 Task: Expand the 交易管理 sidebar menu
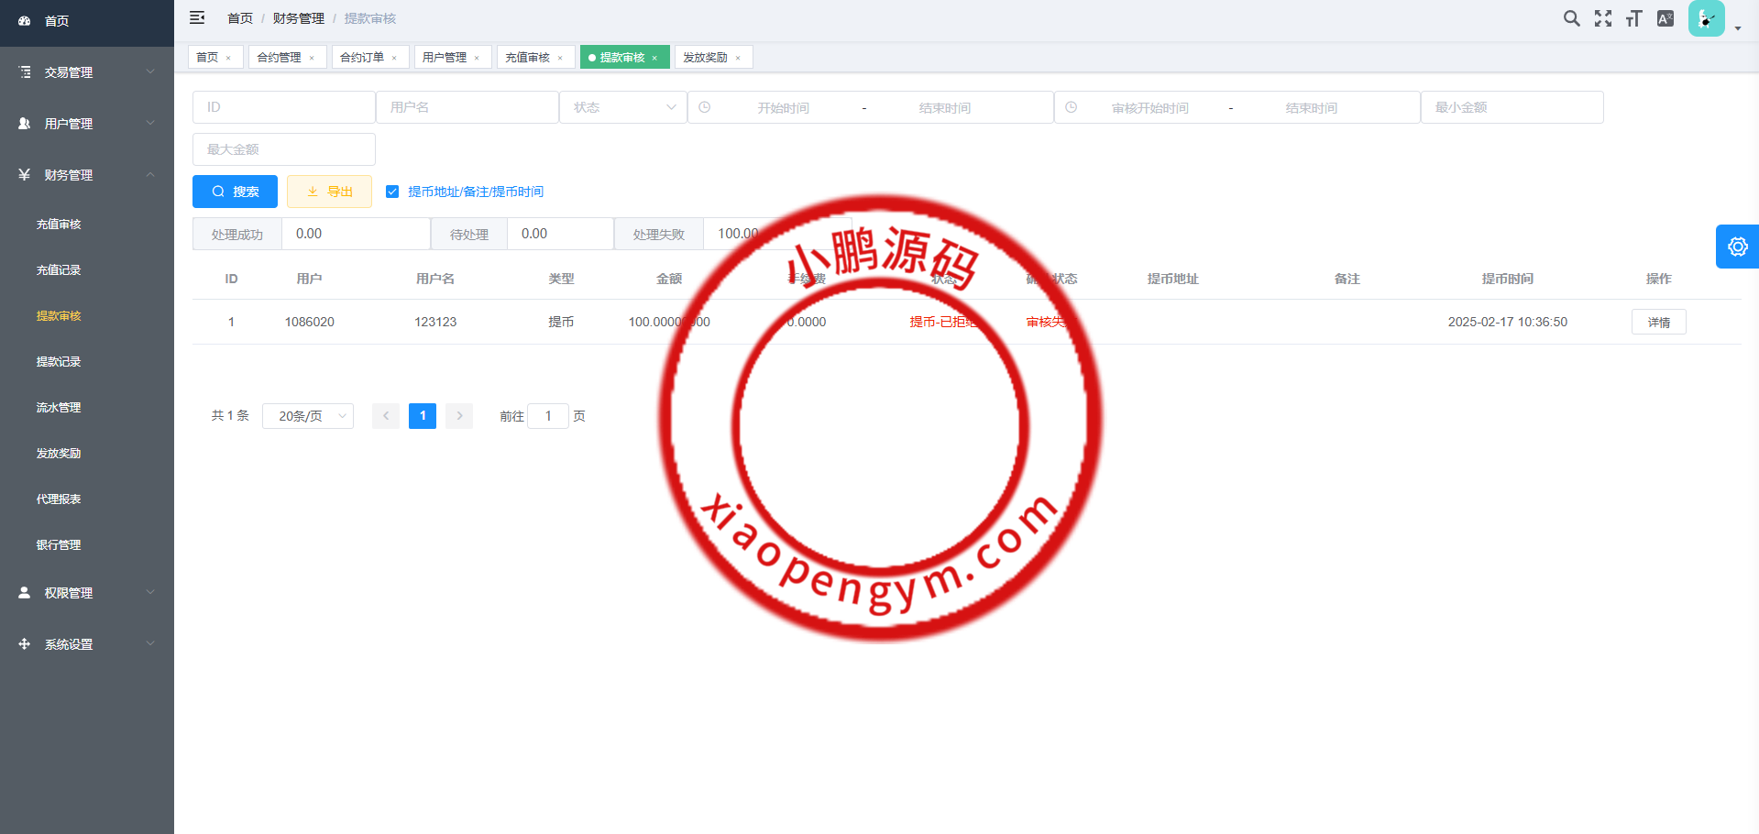pyautogui.click(x=87, y=72)
